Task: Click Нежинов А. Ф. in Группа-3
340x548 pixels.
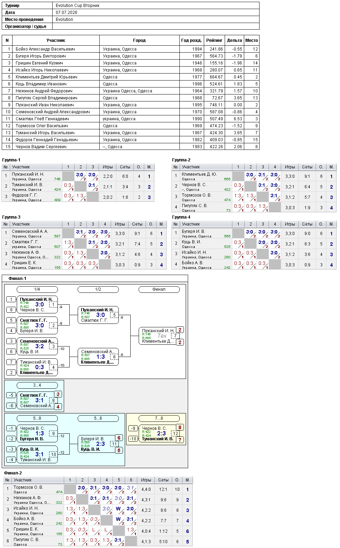Action: point(26,252)
